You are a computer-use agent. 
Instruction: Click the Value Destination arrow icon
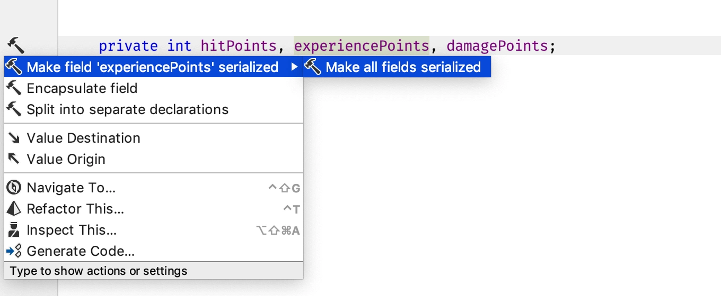click(14, 138)
